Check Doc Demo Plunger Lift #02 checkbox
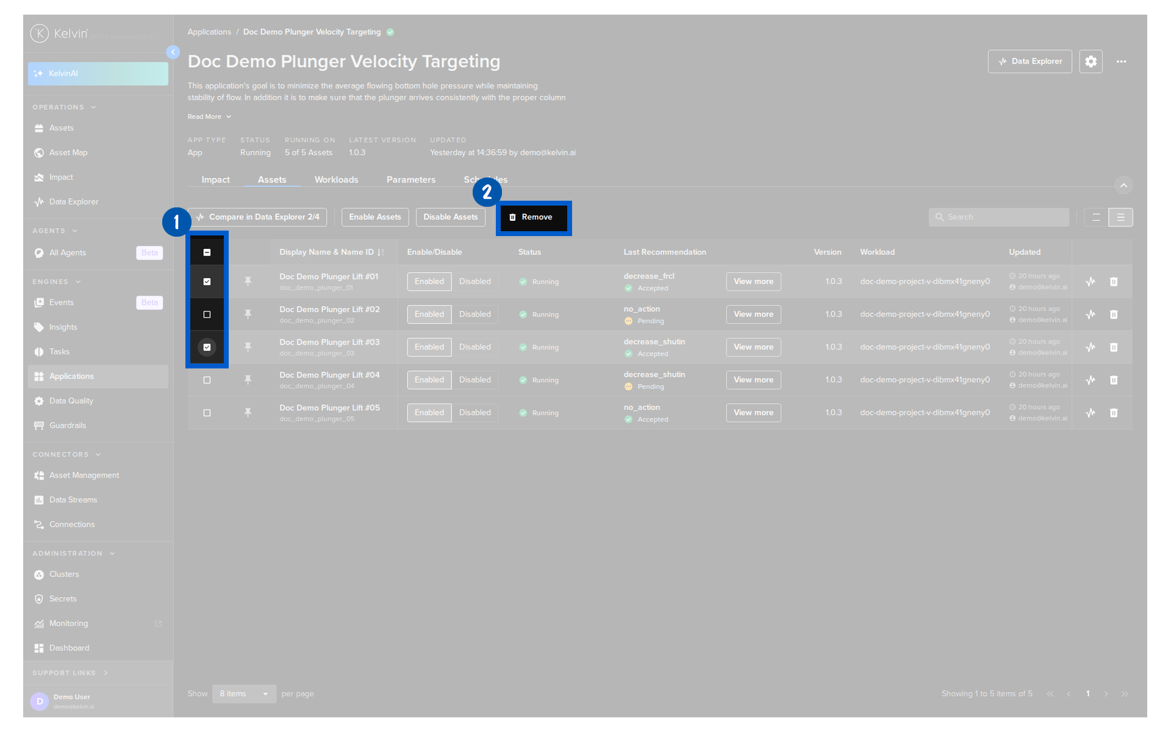The height and width of the screenshot is (732, 1171). (207, 315)
